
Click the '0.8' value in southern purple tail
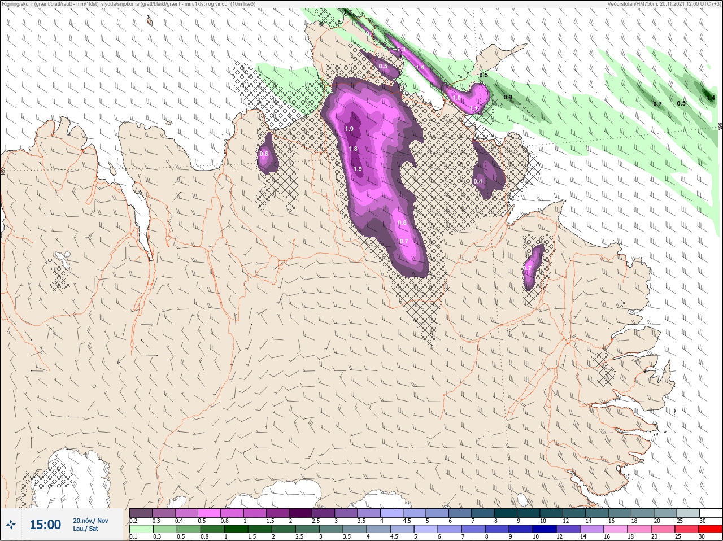(402, 223)
